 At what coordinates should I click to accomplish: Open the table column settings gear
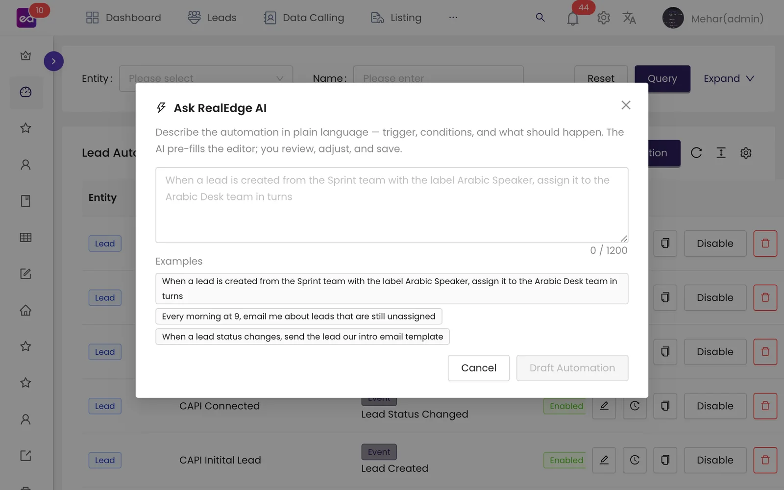746,153
